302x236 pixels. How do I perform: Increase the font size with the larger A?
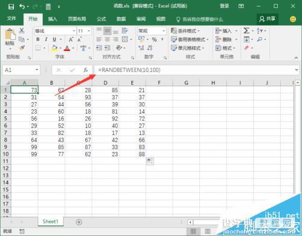tap(71, 39)
